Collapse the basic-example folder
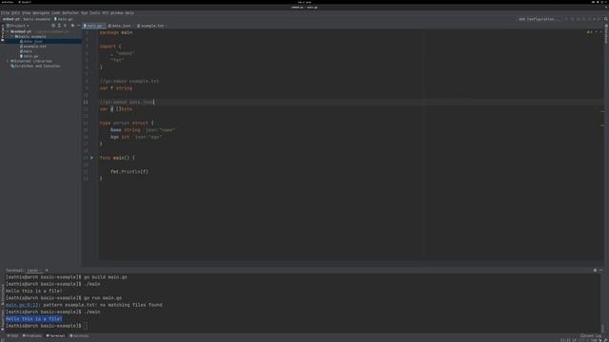 tap(12, 36)
